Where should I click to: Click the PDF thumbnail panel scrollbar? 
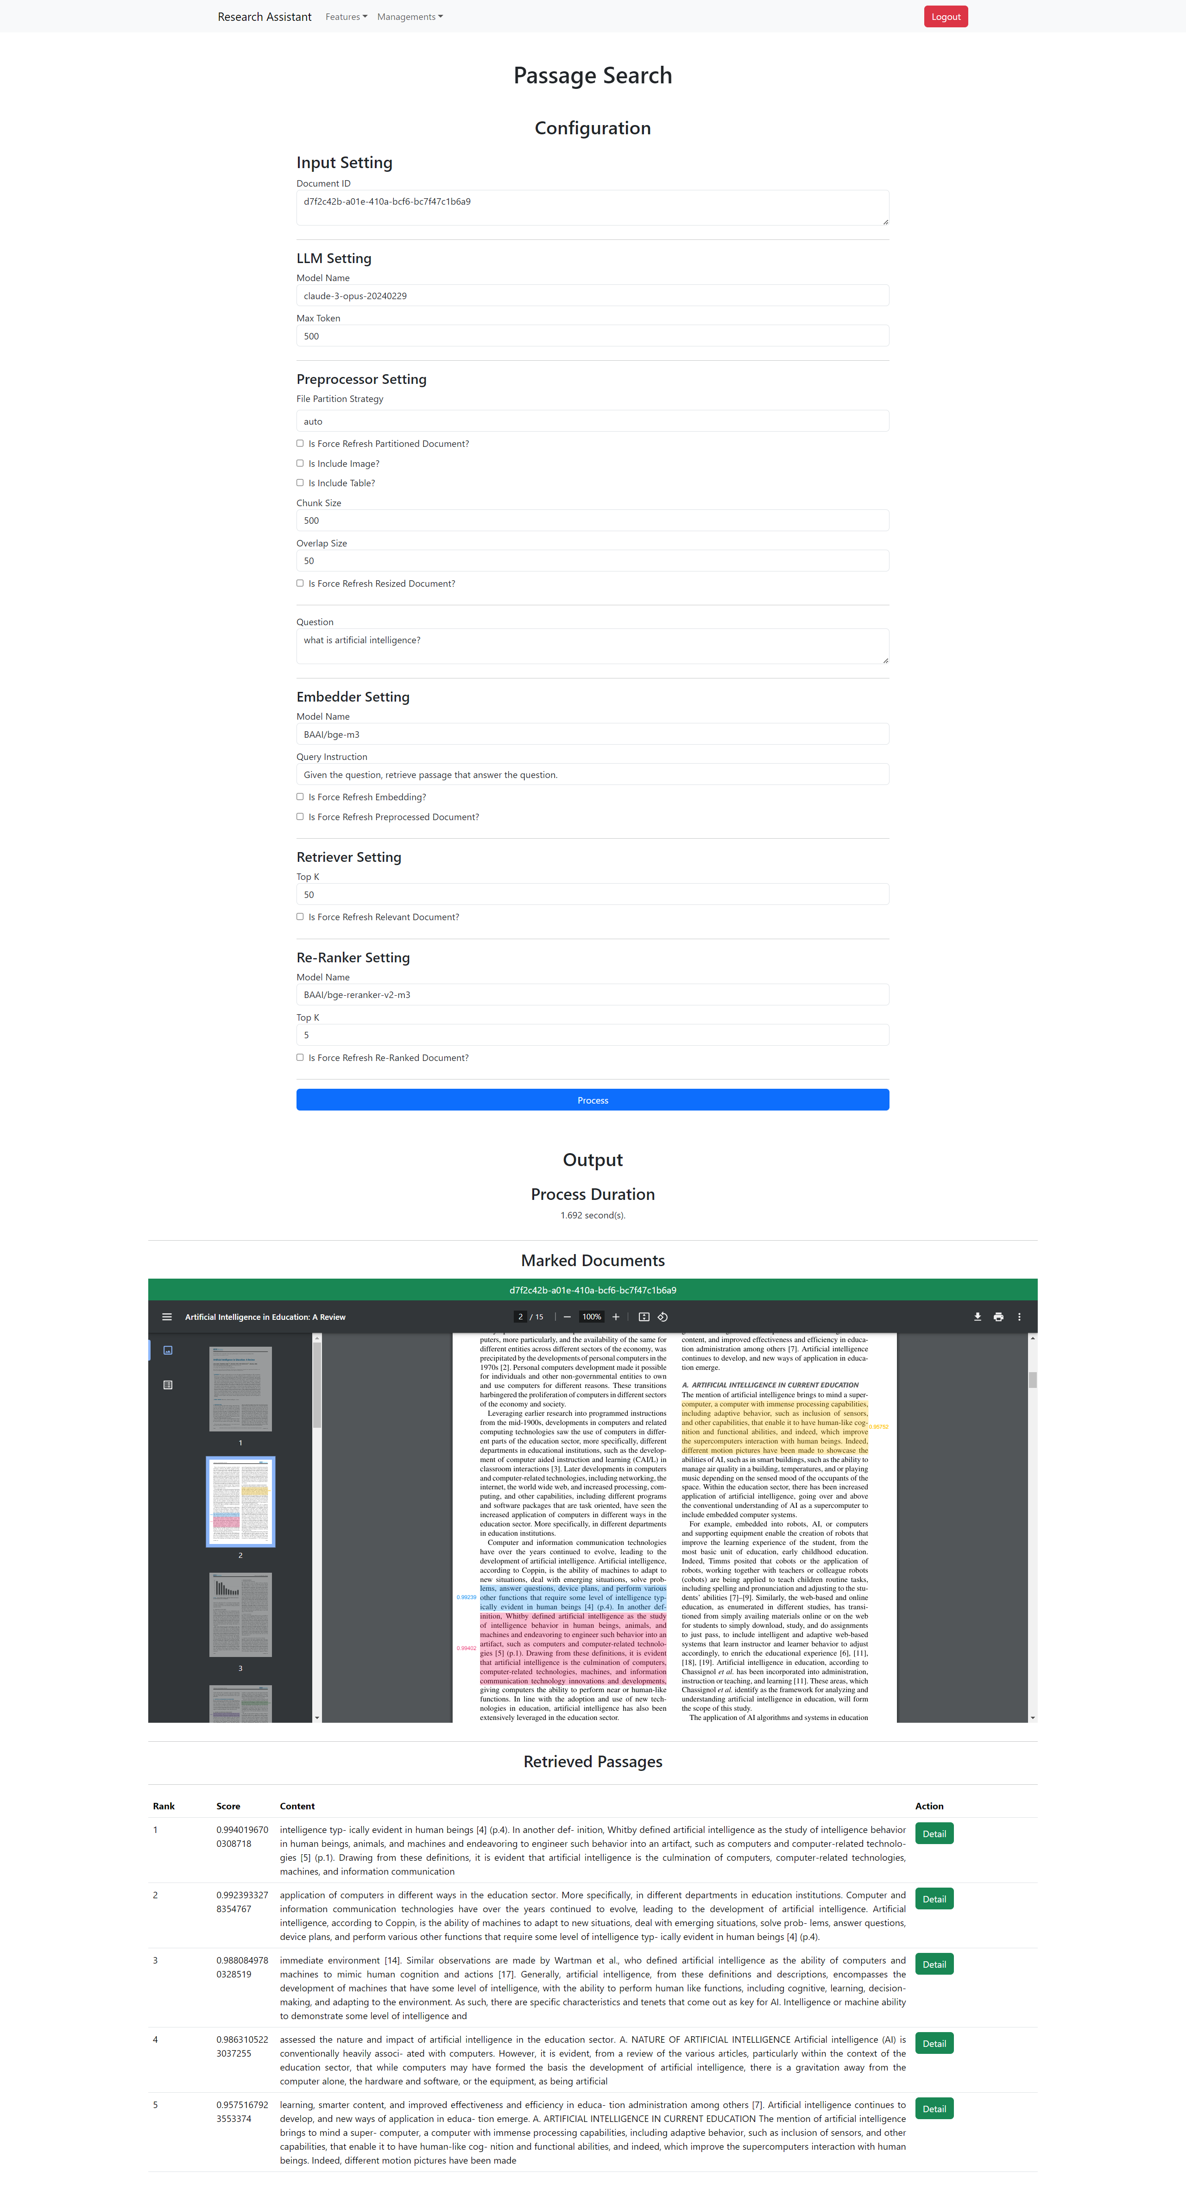point(317,1384)
